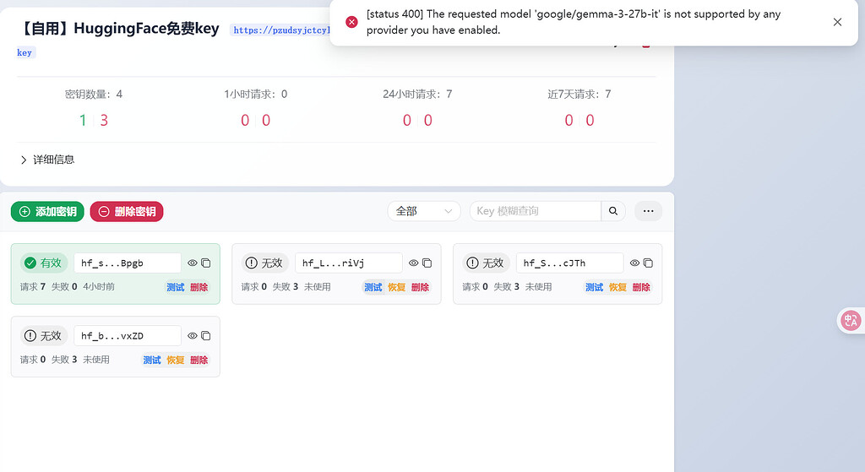Test the hf_L...riVj key
The height and width of the screenshot is (472, 865).
[x=373, y=287]
